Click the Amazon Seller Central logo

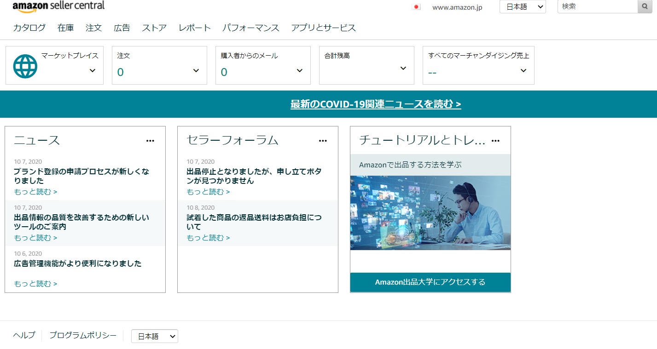(58, 6)
